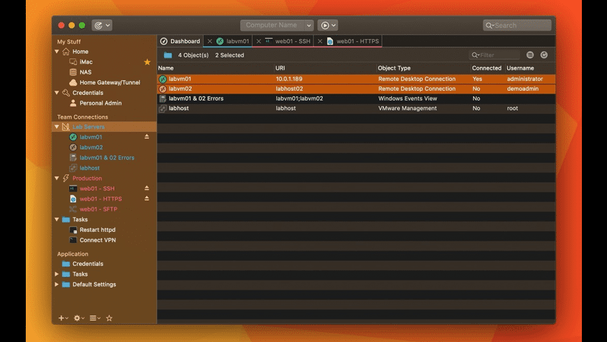Select the labvm01 & 02 Errors table row
The image size is (607, 342).
[356, 98]
